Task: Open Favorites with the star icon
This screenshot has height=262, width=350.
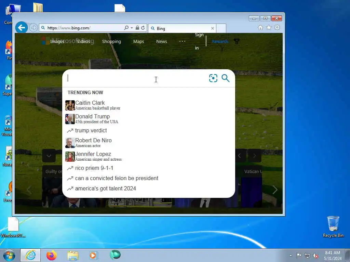Action: [x=269, y=27]
